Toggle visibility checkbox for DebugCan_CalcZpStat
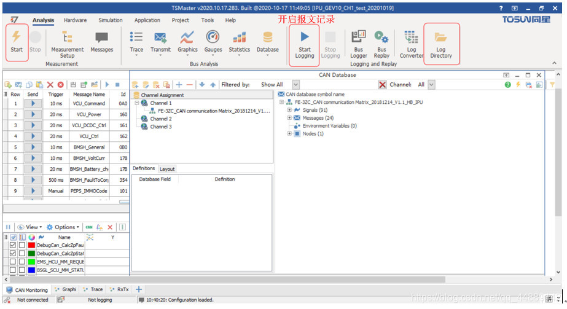This screenshot has width=567, height=309. pos(13,253)
